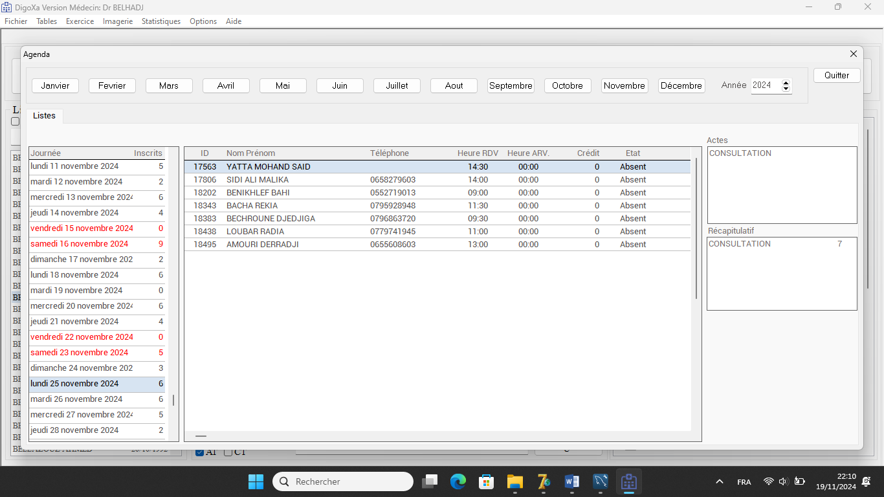Launch Microsoft Word from taskbar
This screenshot has width=884, height=497.
click(x=572, y=481)
